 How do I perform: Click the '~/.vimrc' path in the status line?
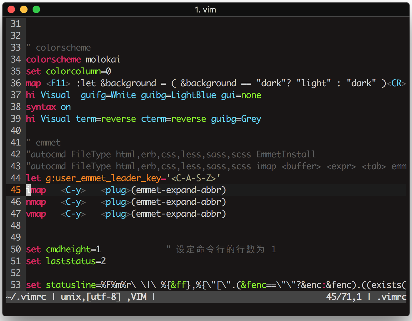26,297
